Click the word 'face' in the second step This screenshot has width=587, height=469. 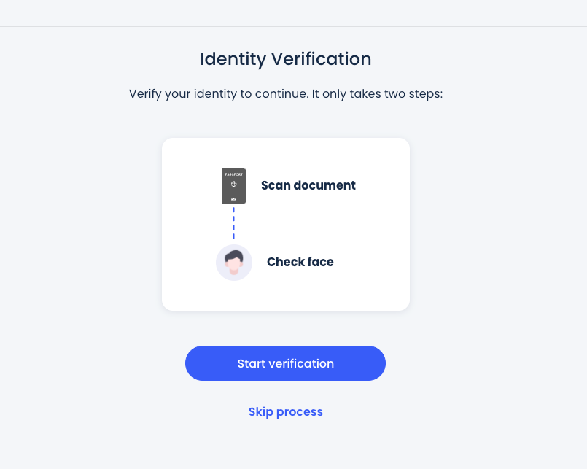[320, 262]
